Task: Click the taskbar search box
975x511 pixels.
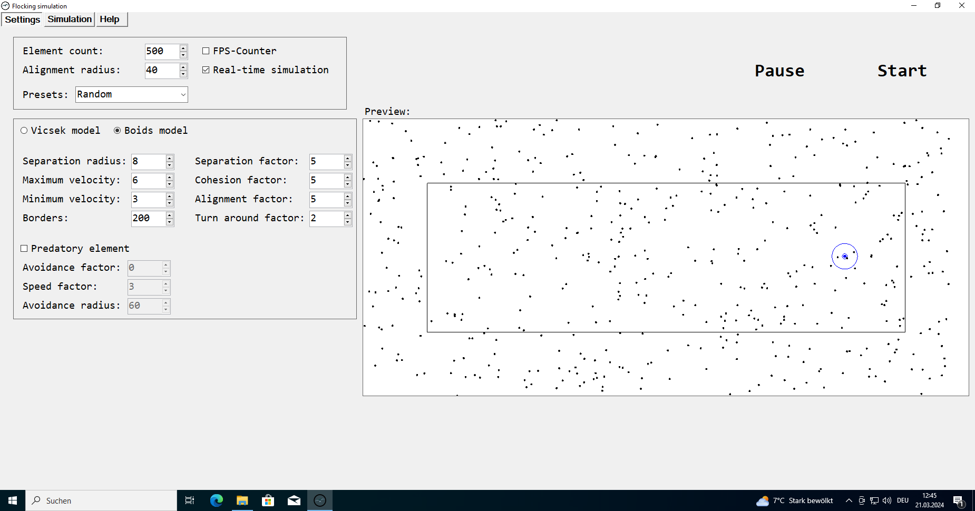Action: 101,500
